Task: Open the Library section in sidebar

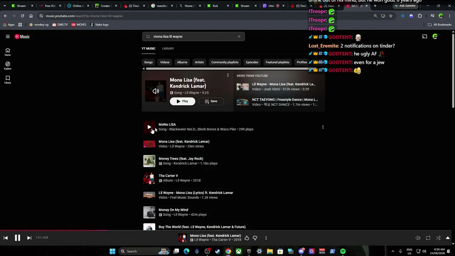Action: pyautogui.click(x=7, y=80)
